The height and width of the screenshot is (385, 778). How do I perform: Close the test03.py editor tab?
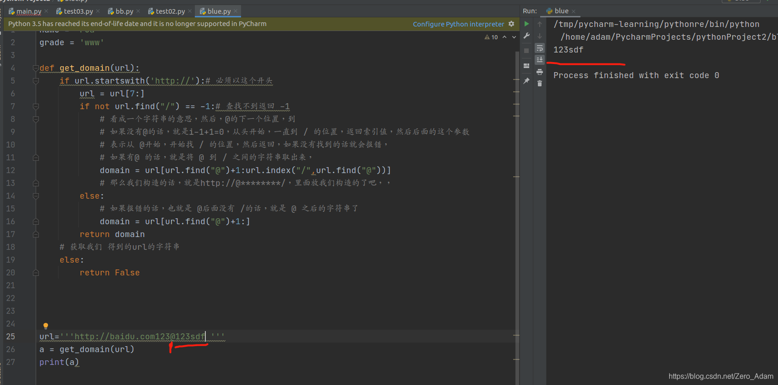tap(98, 11)
